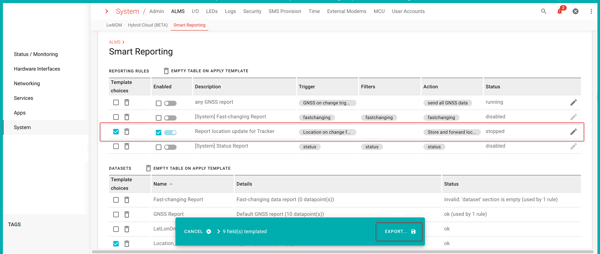This screenshot has width=600, height=254.
Task: Check template choice for Fast-changing Report rule
Action: point(116,117)
